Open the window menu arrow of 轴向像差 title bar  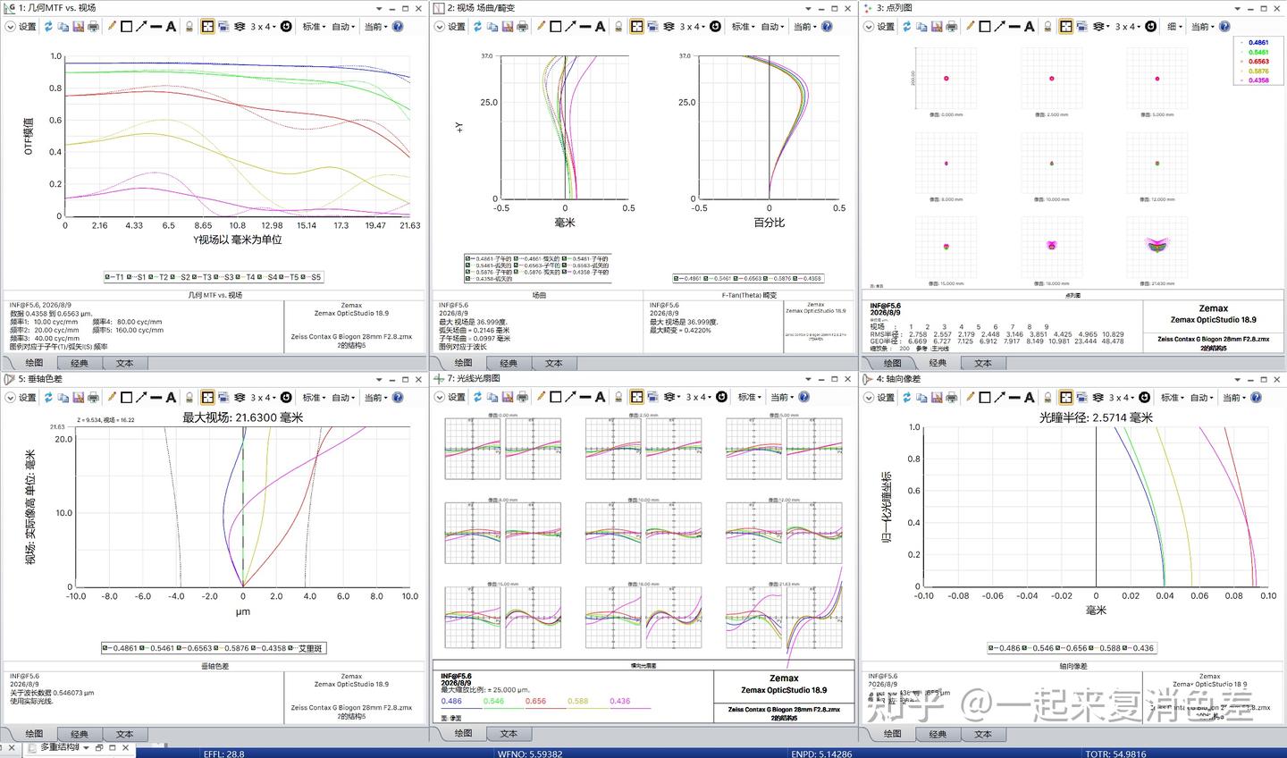[x=1238, y=379]
